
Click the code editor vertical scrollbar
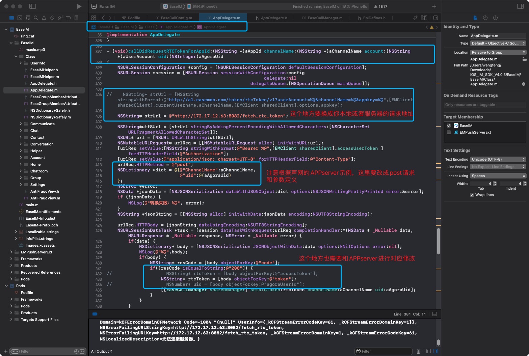pos(439,241)
